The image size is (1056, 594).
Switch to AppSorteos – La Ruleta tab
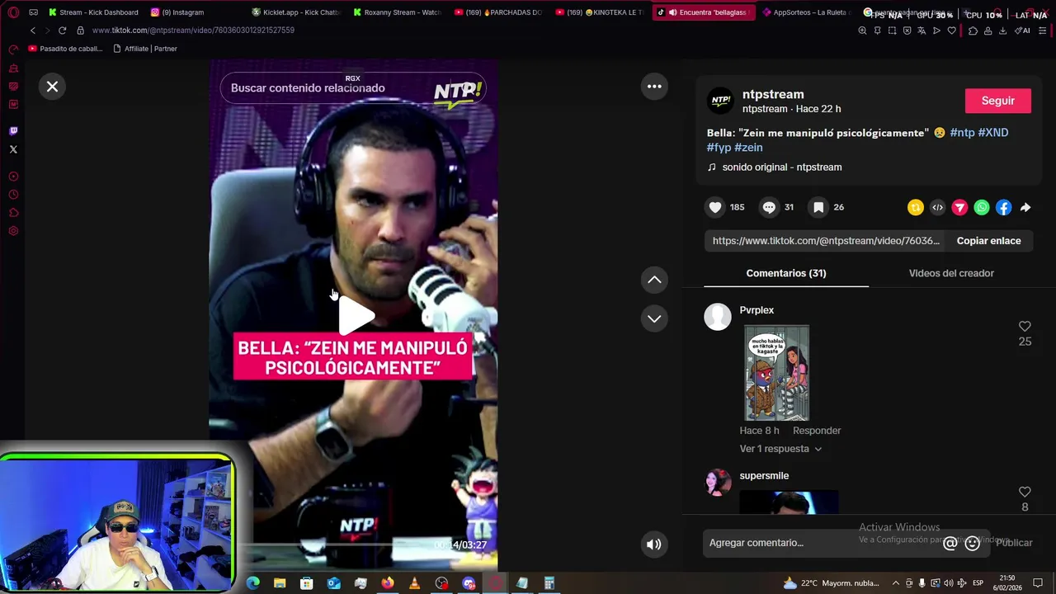coord(807,12)
